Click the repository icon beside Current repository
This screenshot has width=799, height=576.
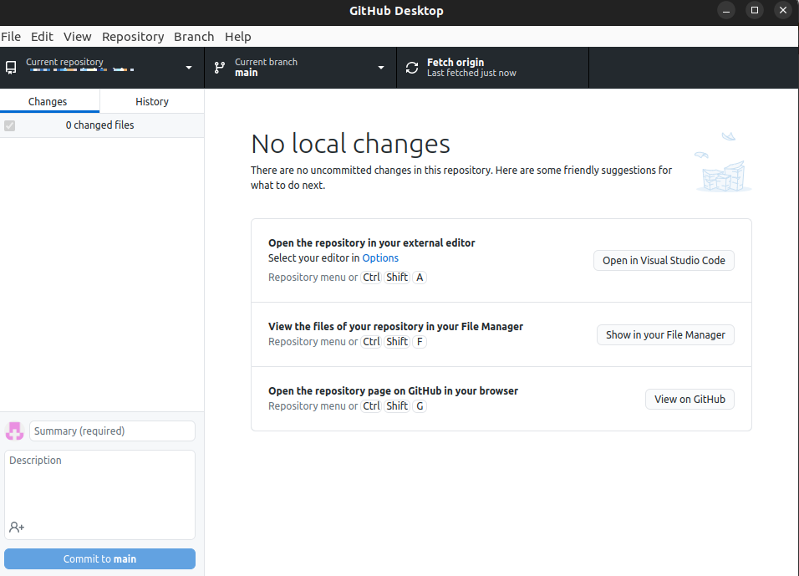[x=11, y=68]
